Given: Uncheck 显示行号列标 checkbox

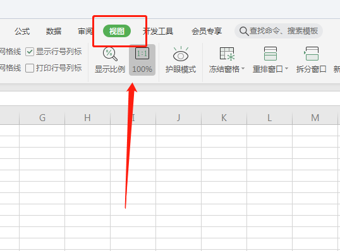Looking at the screenshot, I should [30, 52].
